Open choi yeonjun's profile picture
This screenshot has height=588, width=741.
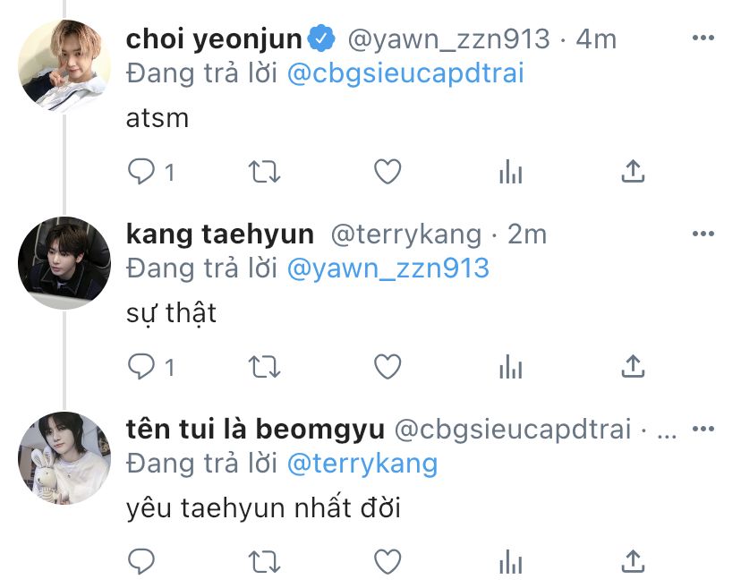pos(64,66)
